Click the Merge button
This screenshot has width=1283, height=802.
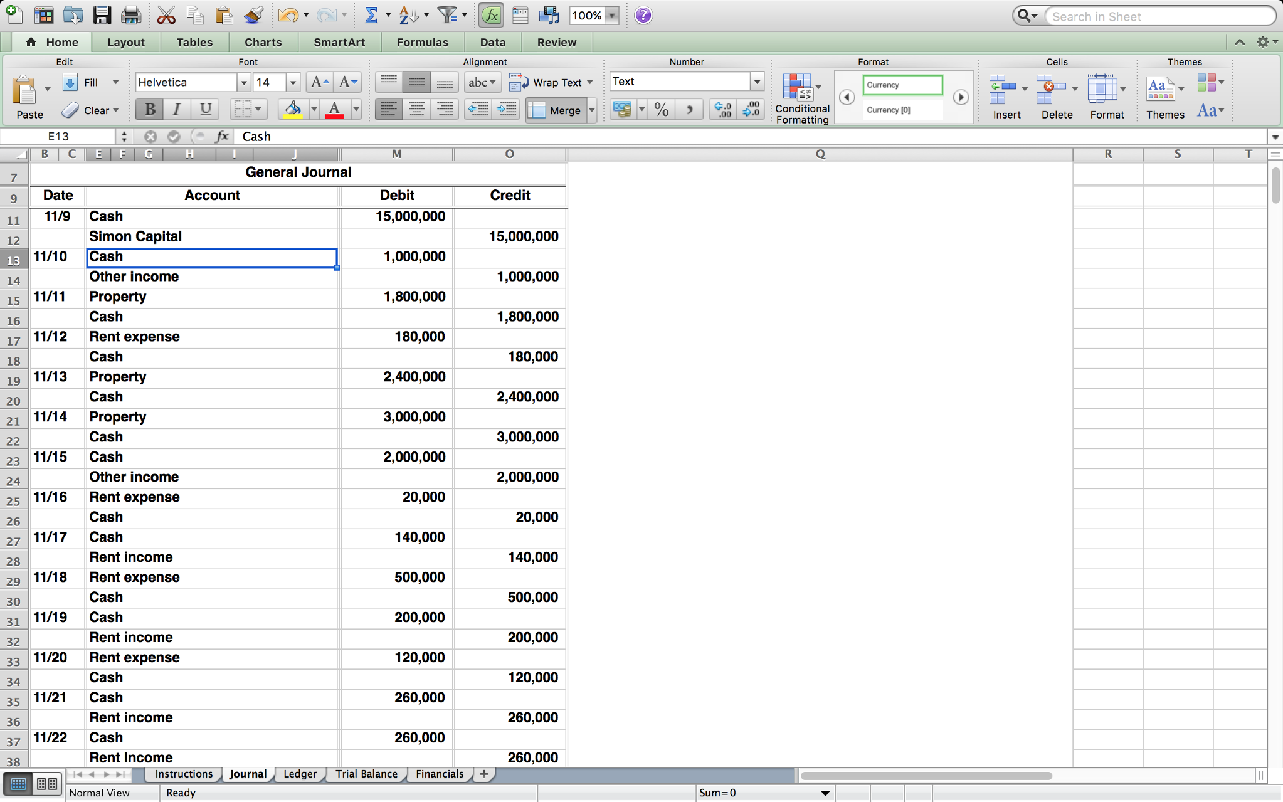coord(556,110)
